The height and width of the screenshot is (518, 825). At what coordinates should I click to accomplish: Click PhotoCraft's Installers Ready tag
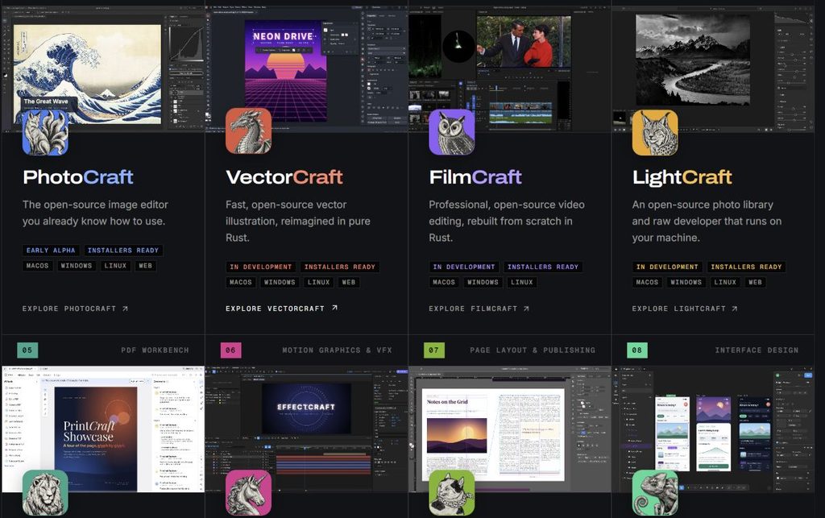coord(123,251)
